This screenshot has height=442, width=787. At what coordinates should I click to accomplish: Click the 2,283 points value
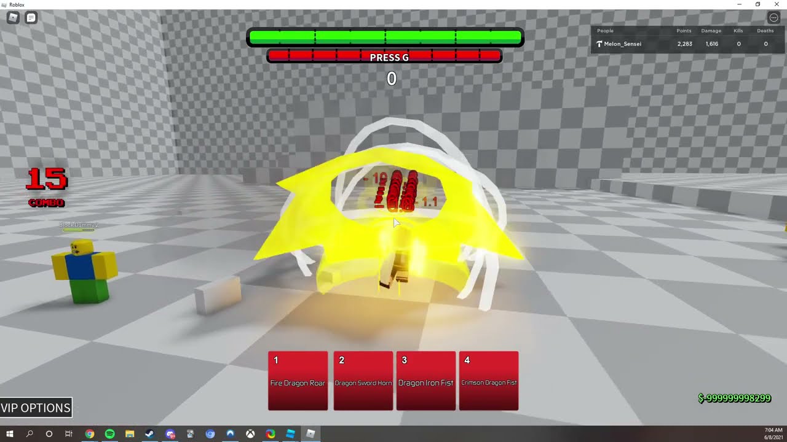[684, 44]
